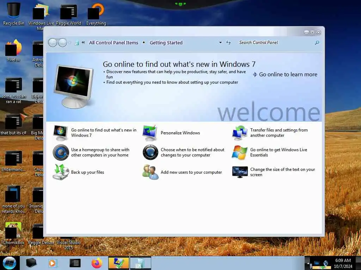
Task: Click the taskbar clock 6:09 AM
Action: (x=343, y=263)
